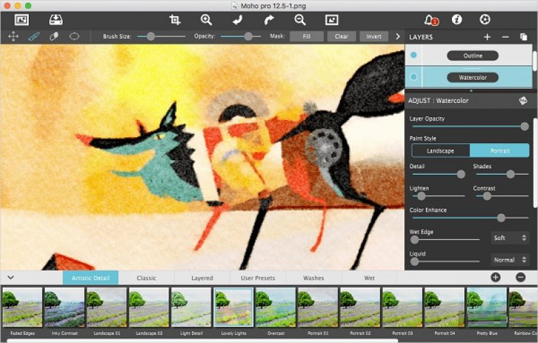Click the randomize dice icon in Adjust
The height and width of the screenshot is (343, 538).
point(523,100)
